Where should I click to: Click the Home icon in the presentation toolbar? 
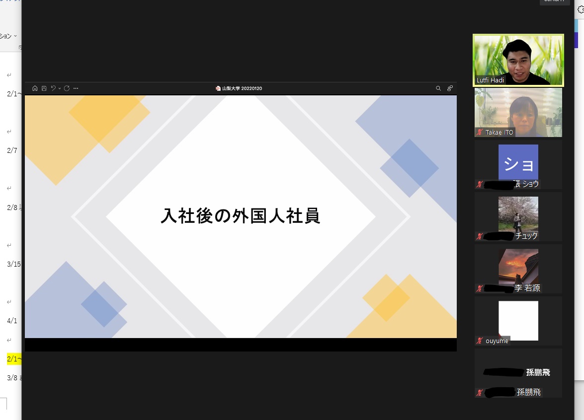click(35, 88)
